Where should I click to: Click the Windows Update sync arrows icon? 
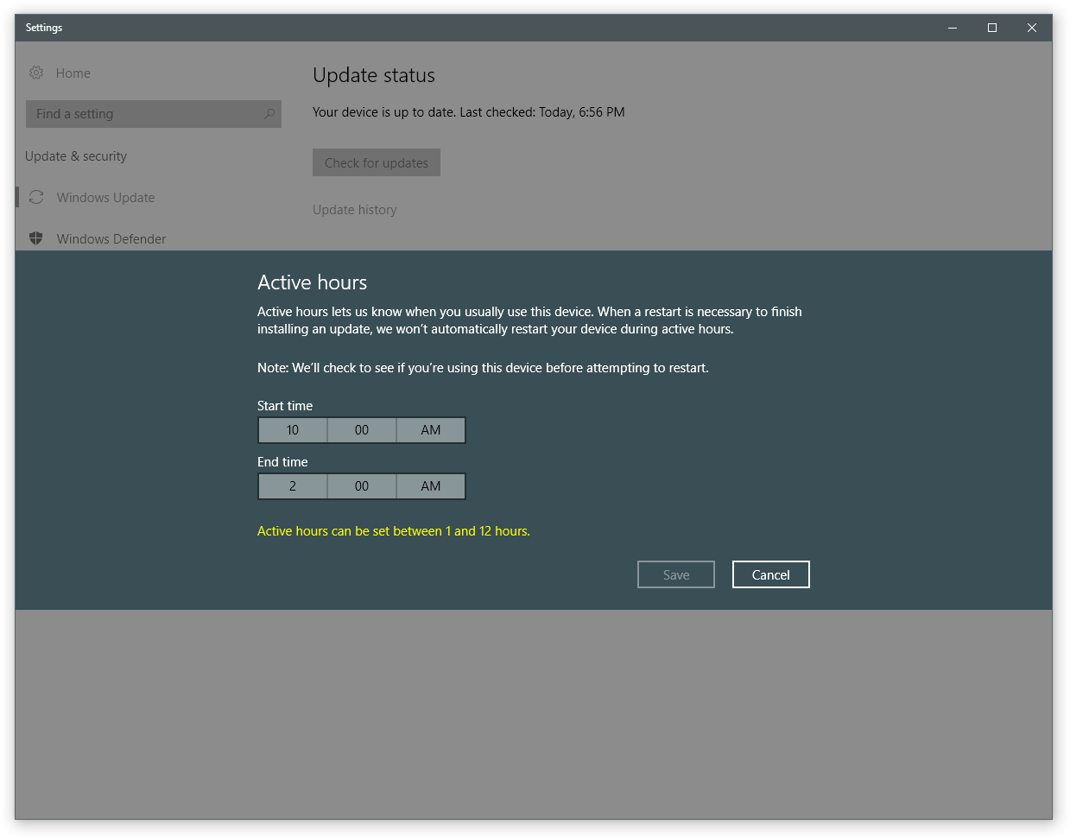click(36, 198)
